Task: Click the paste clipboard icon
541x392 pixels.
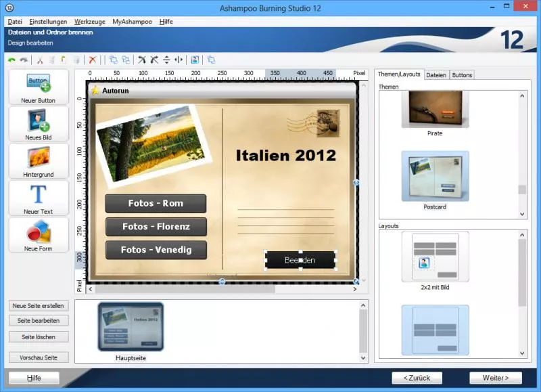Action: 64,60
